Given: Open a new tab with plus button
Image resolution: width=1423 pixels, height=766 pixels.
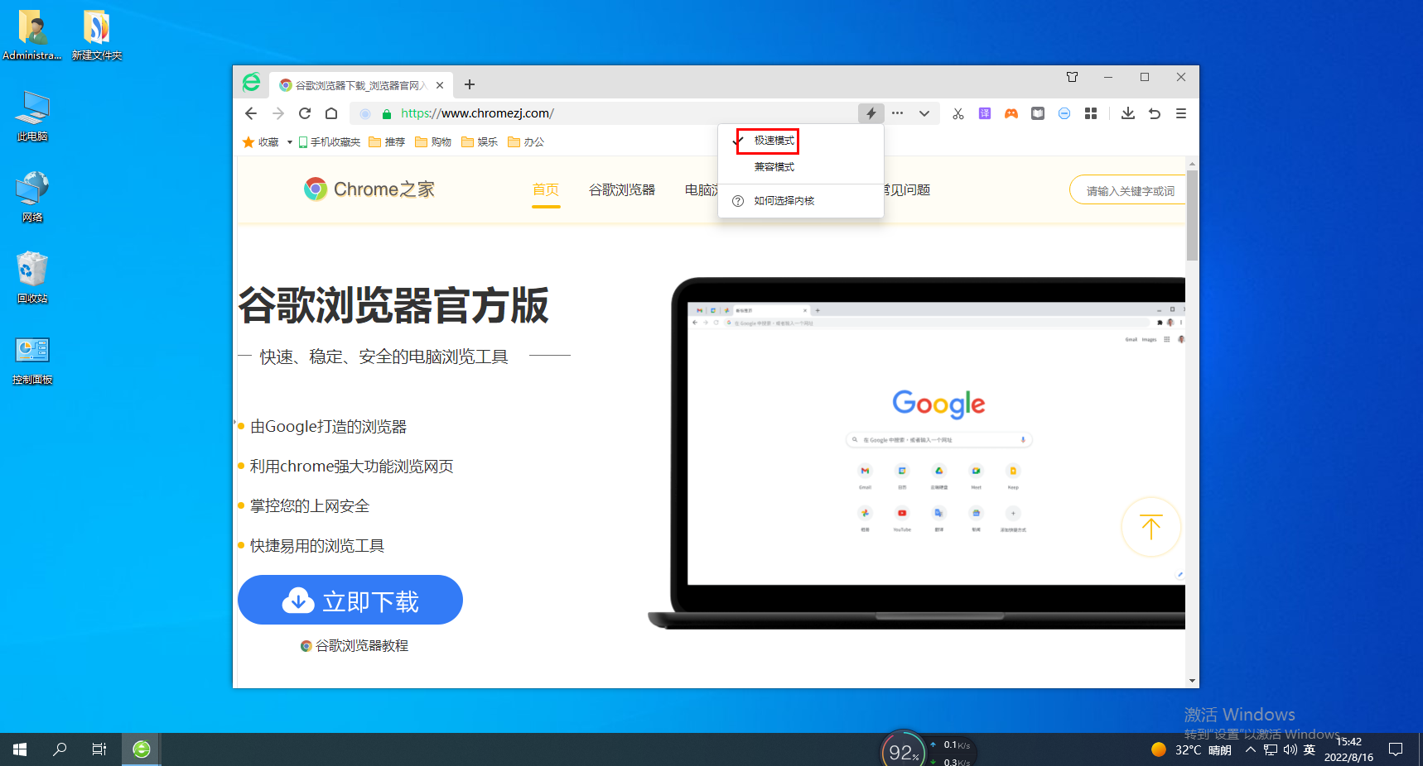Looking at the screenshot, I should click(x=470, y=84).
